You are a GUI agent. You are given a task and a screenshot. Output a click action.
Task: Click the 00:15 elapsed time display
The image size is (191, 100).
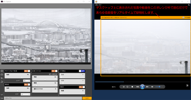(113, 87)
